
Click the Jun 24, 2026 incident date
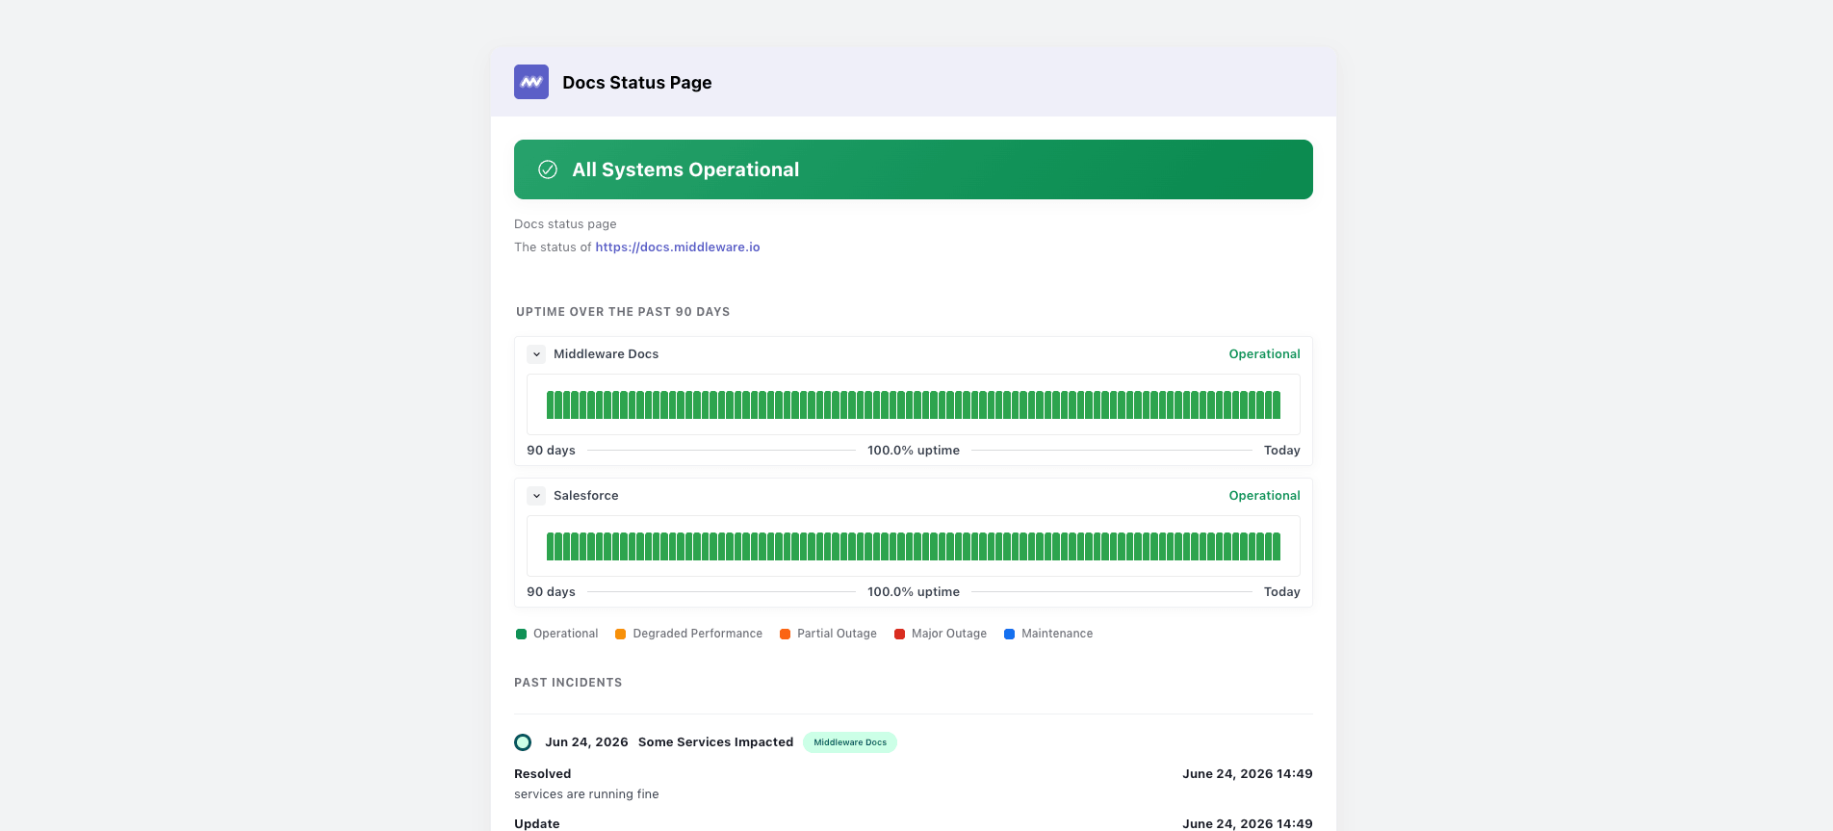[586, 742]
